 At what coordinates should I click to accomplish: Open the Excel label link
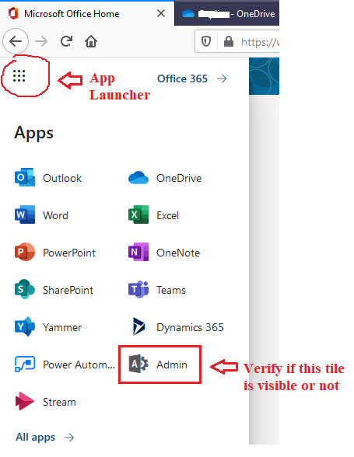point(167,215)
